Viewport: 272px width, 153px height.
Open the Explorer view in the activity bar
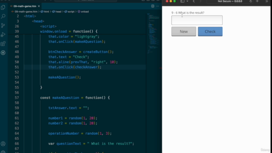3,7
